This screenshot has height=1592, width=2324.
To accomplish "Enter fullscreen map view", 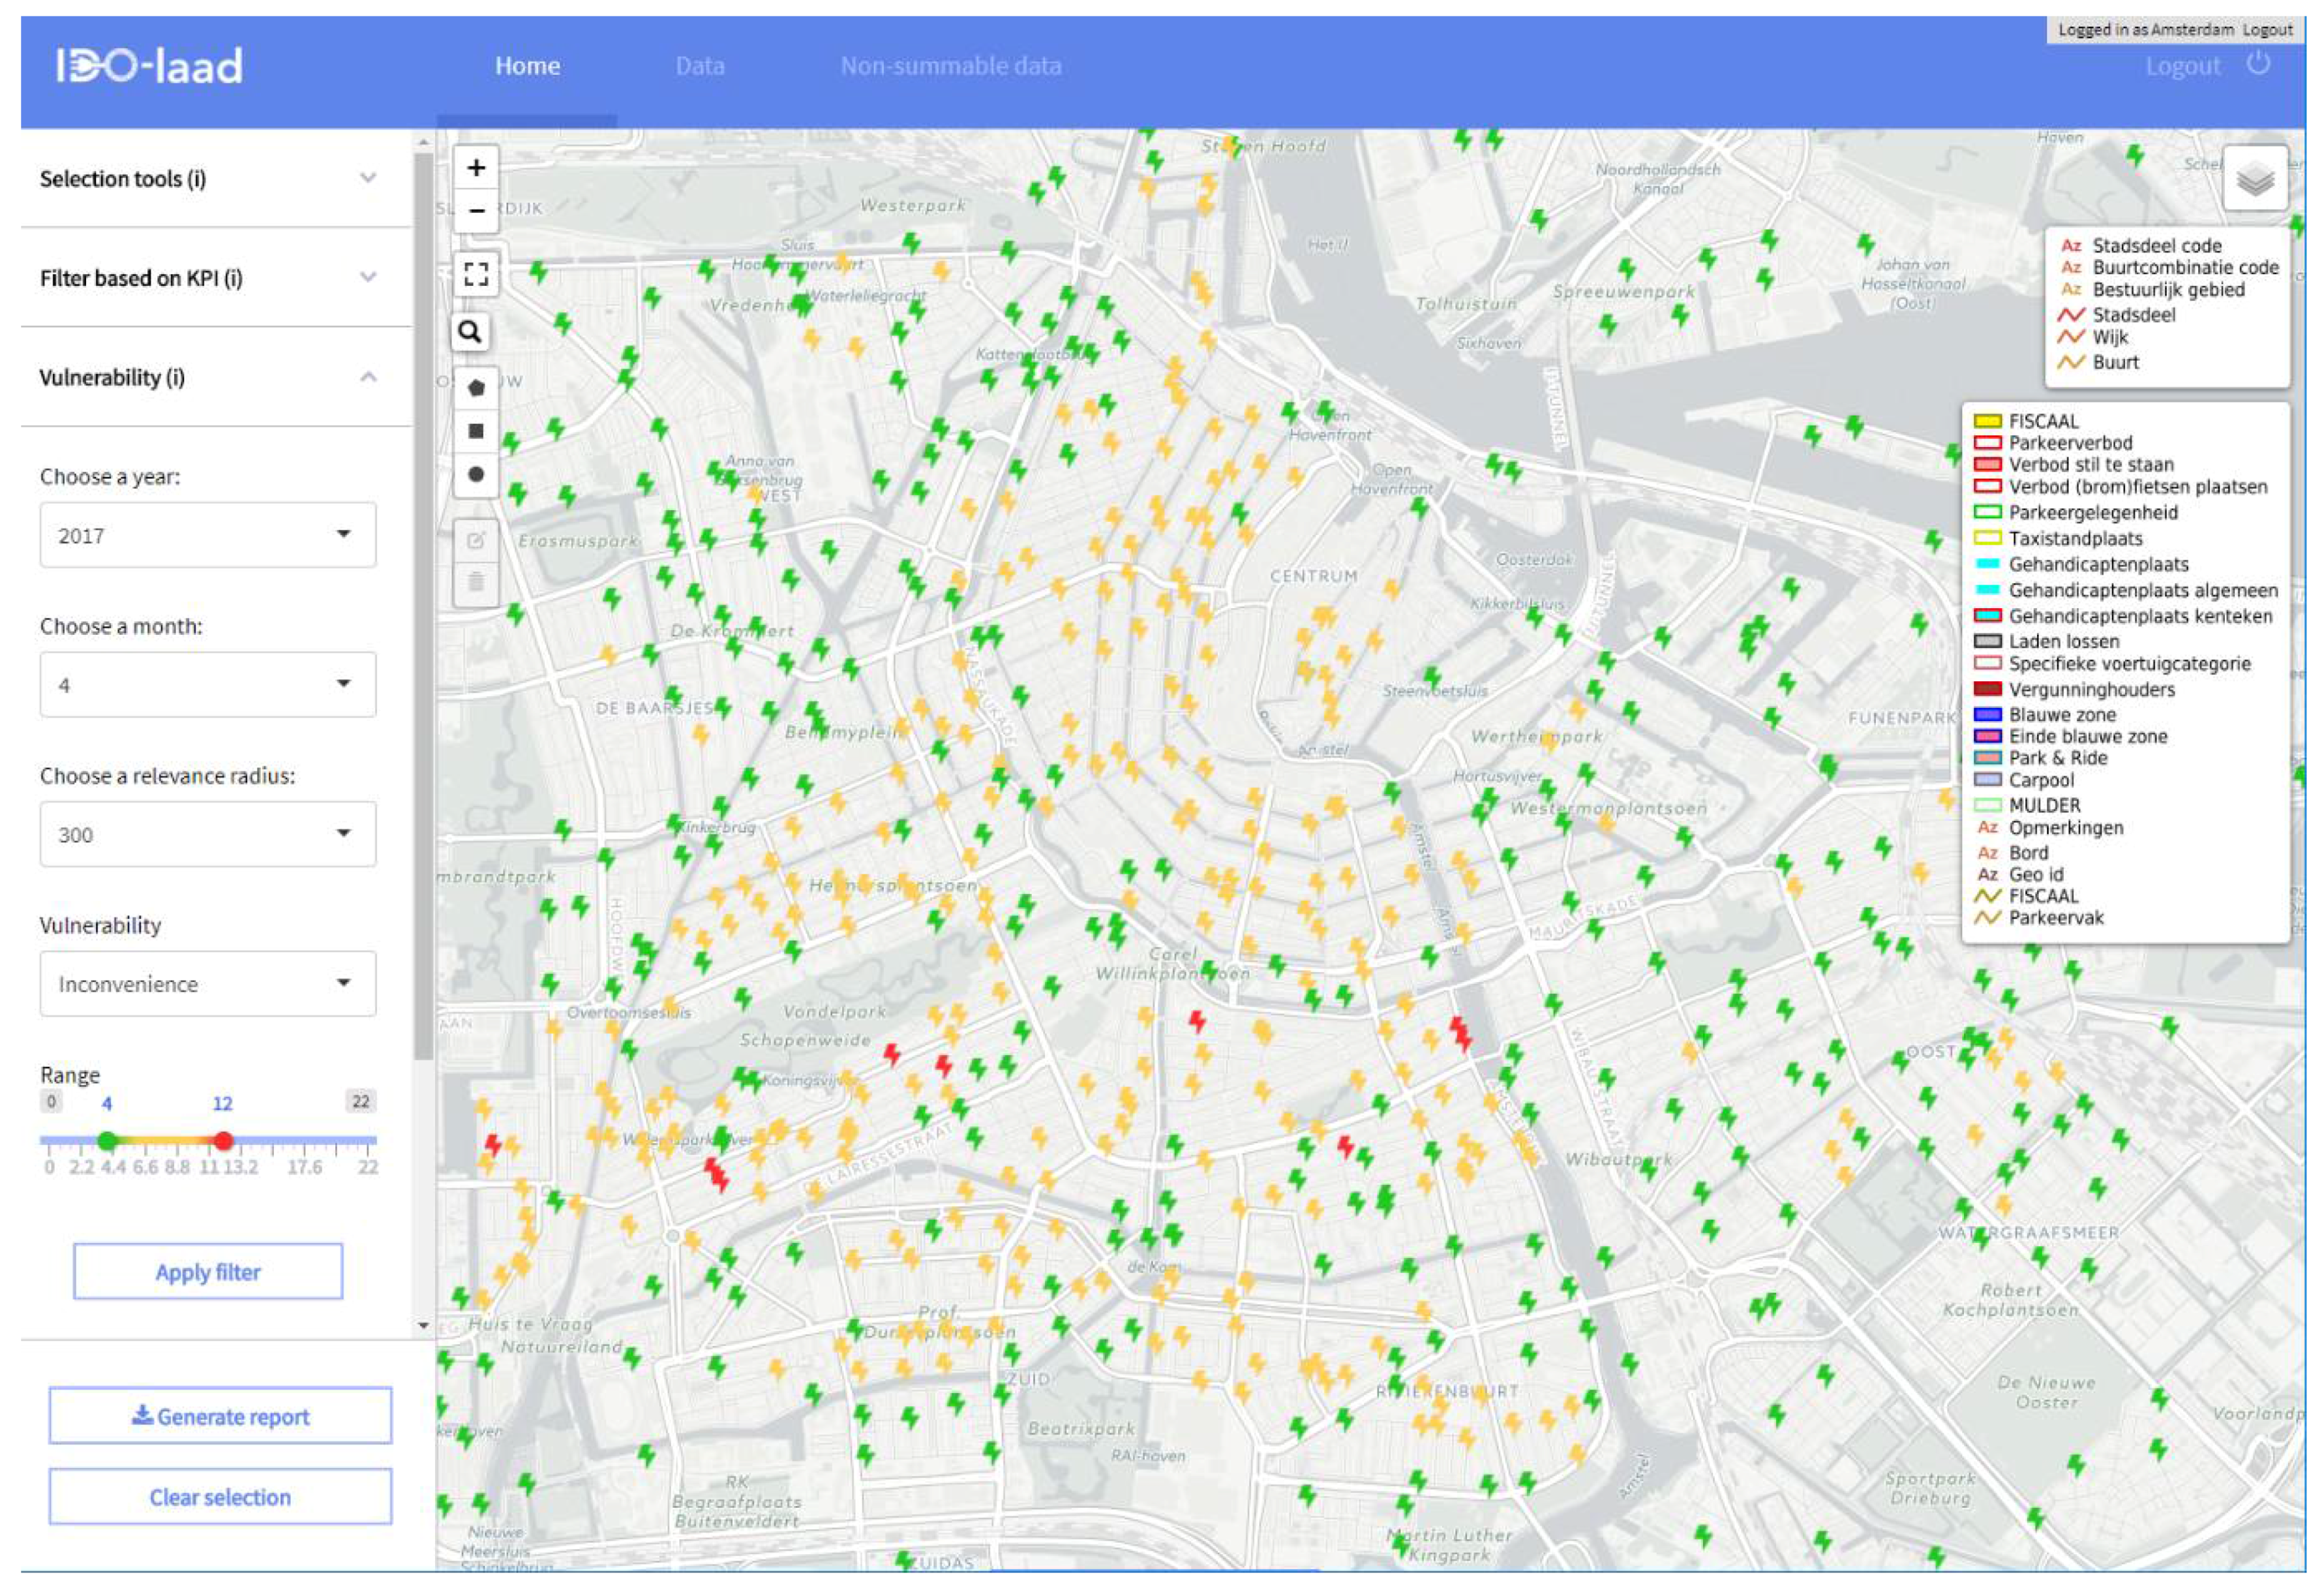I will [x=476, y=273].
